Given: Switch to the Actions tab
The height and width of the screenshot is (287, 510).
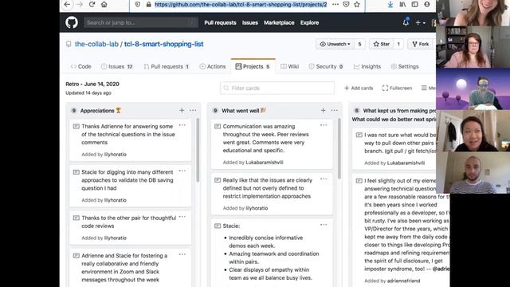Looking at the screenshot, I should [213, 66].
